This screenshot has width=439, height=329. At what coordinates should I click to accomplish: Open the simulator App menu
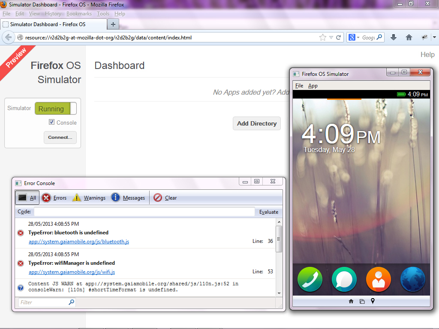[313, 86]
